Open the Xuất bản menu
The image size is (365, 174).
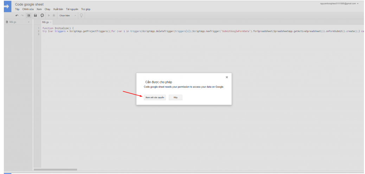[x=58, y=9]
